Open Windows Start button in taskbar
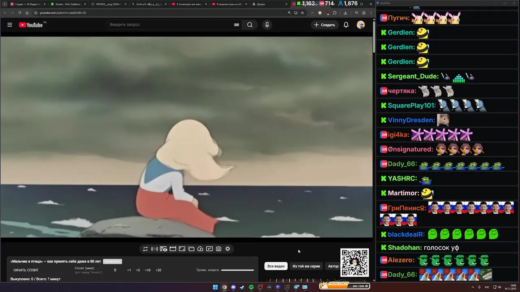This screenshot has width=520, height=292. coord(215,287)
